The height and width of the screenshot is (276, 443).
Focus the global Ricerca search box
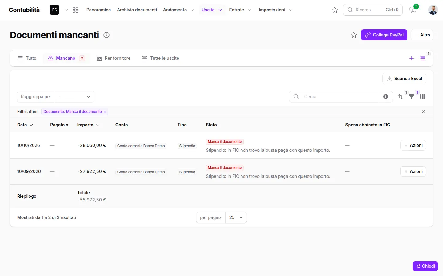click(373, 10)
